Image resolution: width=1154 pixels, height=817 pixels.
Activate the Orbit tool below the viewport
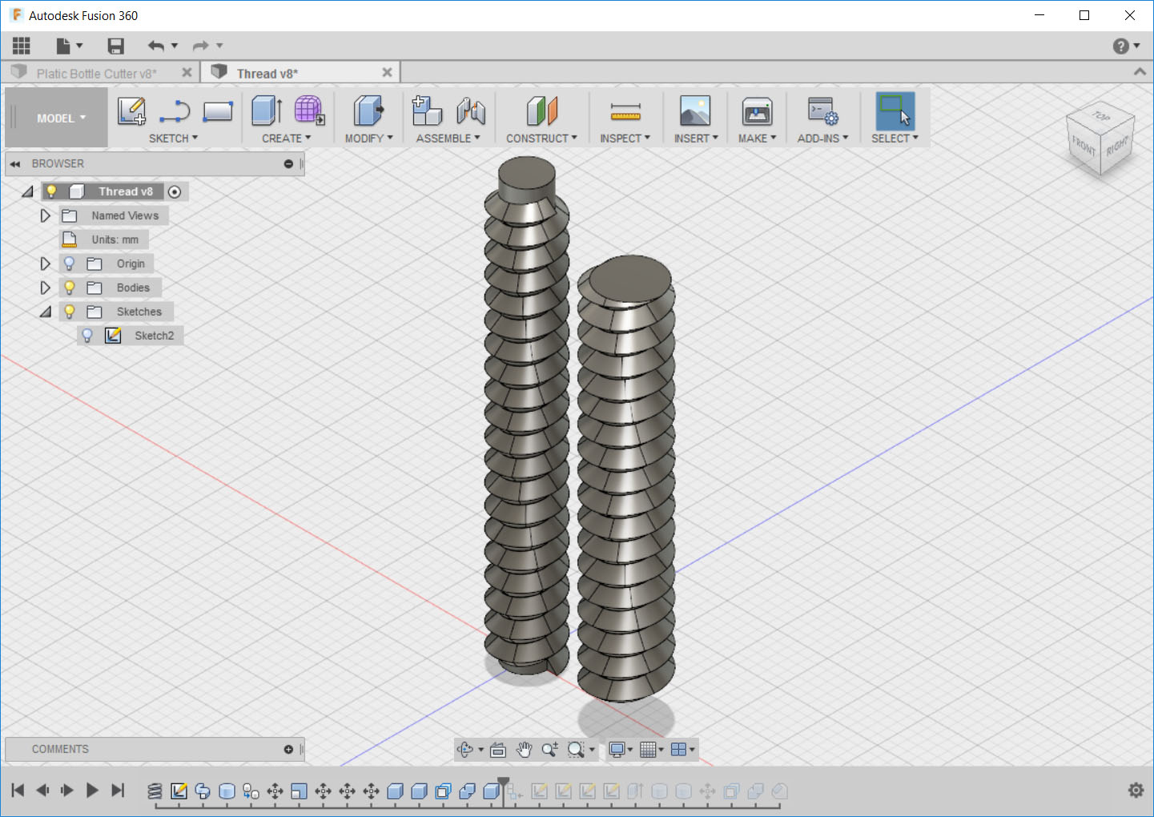[x=467, y=750]
